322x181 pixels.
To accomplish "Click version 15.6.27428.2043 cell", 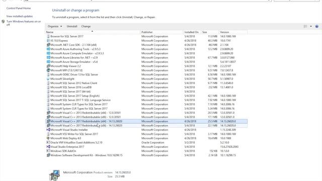I will click(229, 147).
